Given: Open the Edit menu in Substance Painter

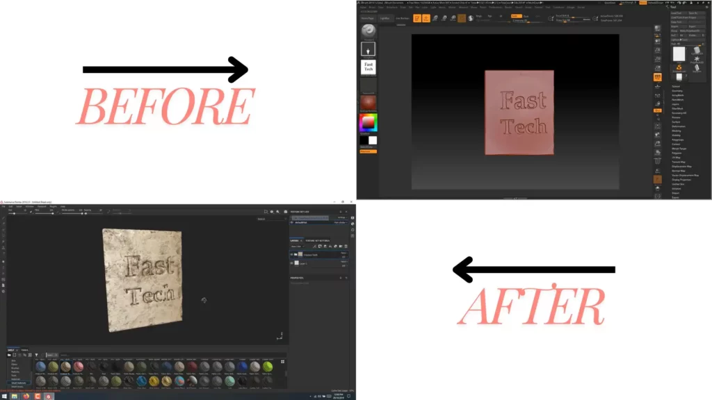Looking at the screenshot, I should pos(9,206).
